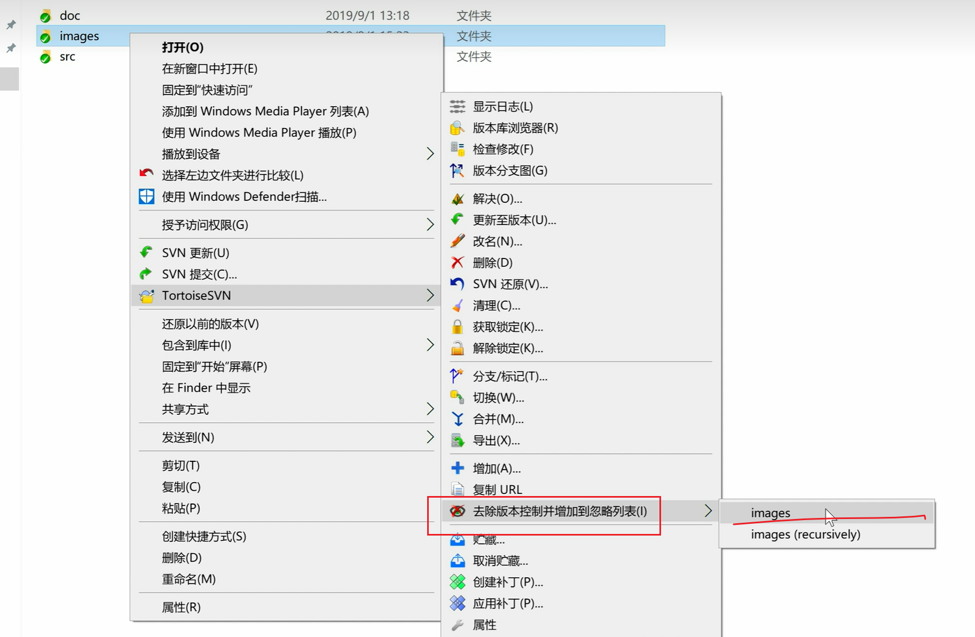The image size is (975, 637).
Task: Click the unversion and ignore icon
Action: coord(458,512)
